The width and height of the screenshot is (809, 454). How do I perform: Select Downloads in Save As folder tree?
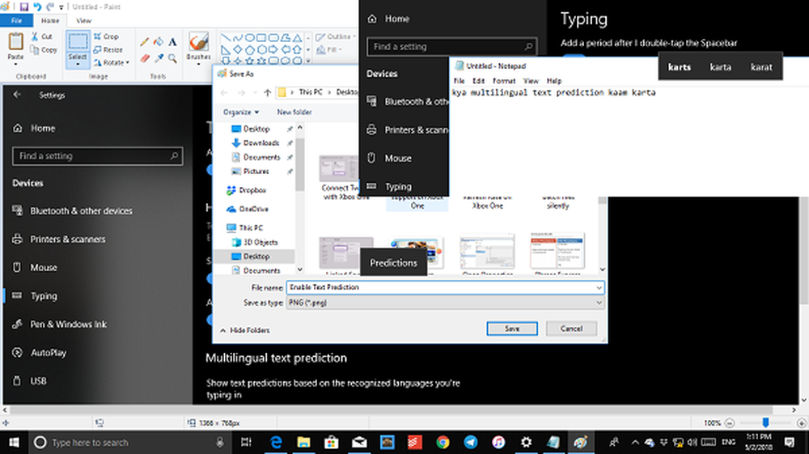256,143
